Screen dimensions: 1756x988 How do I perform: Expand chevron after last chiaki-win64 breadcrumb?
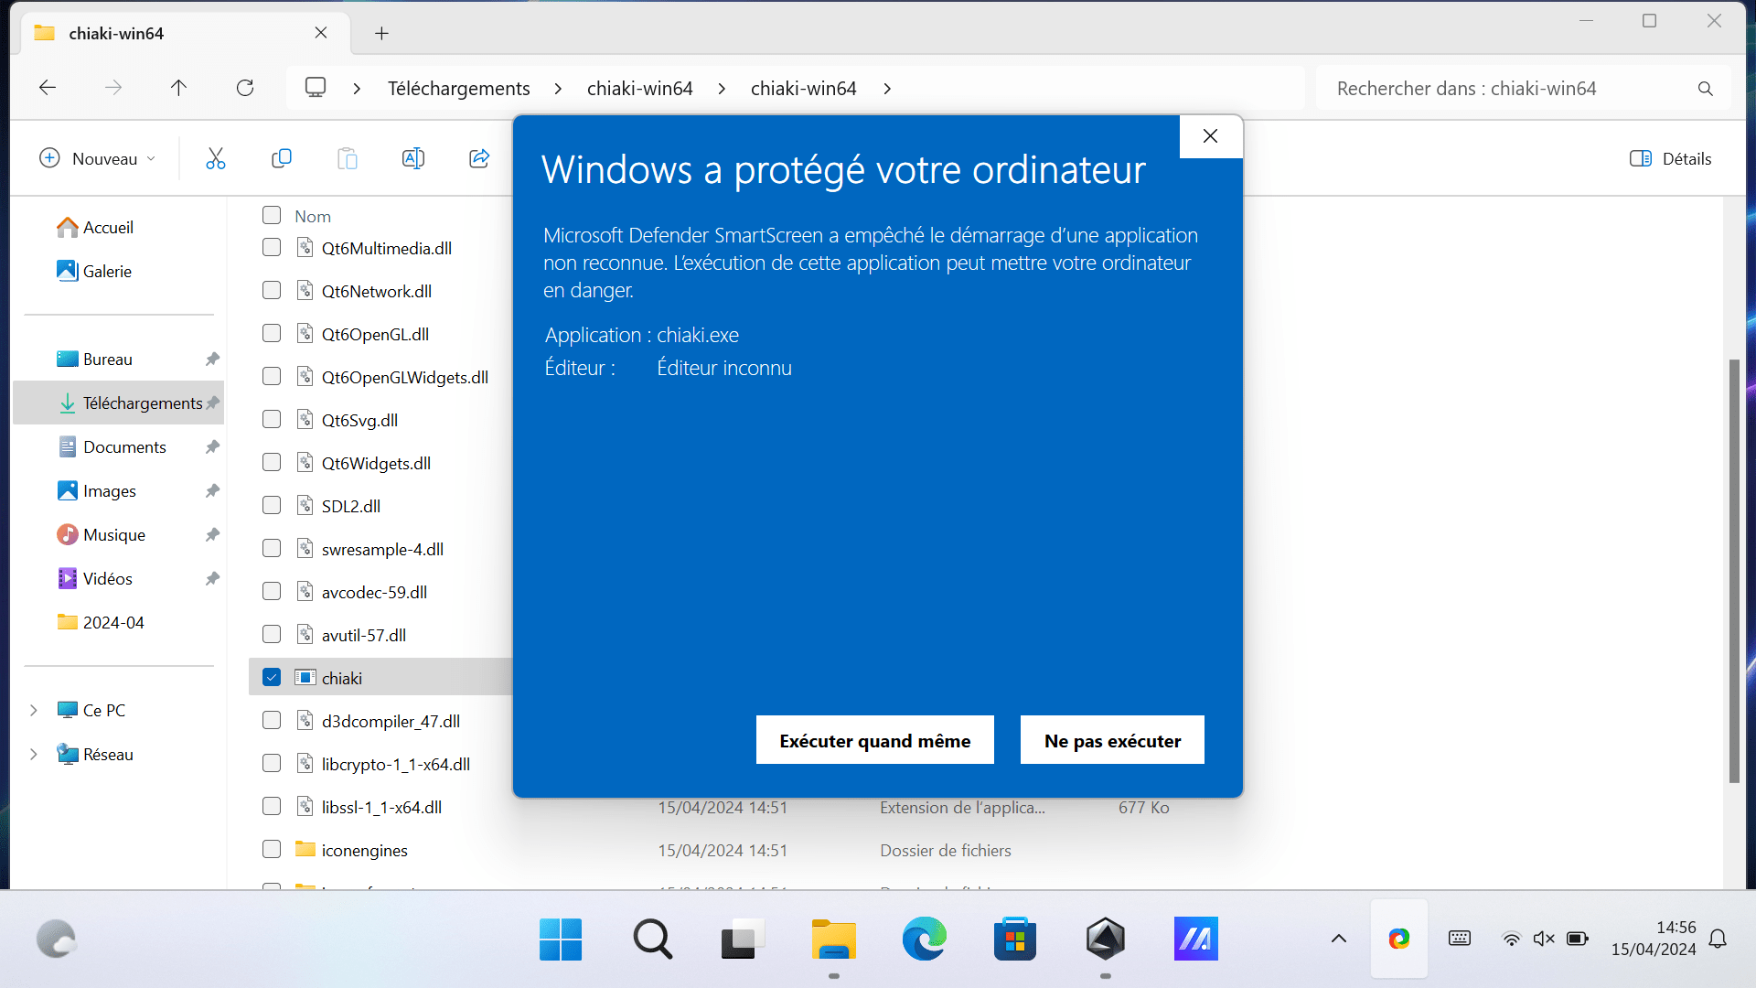pyautogui.click(x=886, y=88)
